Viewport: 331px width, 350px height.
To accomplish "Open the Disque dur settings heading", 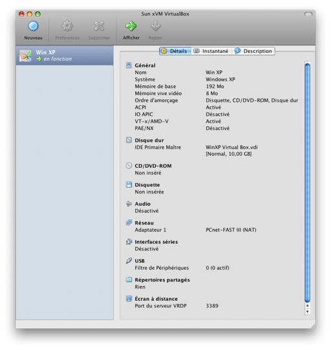I will click(149, 140).
